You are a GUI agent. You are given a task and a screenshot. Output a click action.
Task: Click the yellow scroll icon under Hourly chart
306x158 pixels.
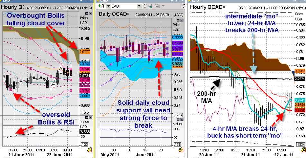click(89, 149)
